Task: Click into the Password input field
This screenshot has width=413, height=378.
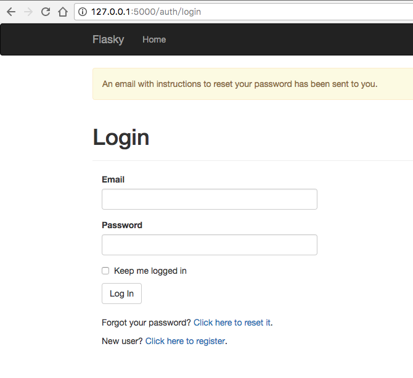Action: tap(209, 245)
